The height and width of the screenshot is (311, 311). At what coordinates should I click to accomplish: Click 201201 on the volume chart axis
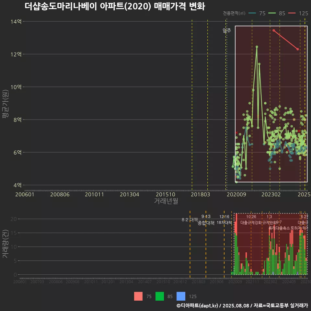(108, 282)
